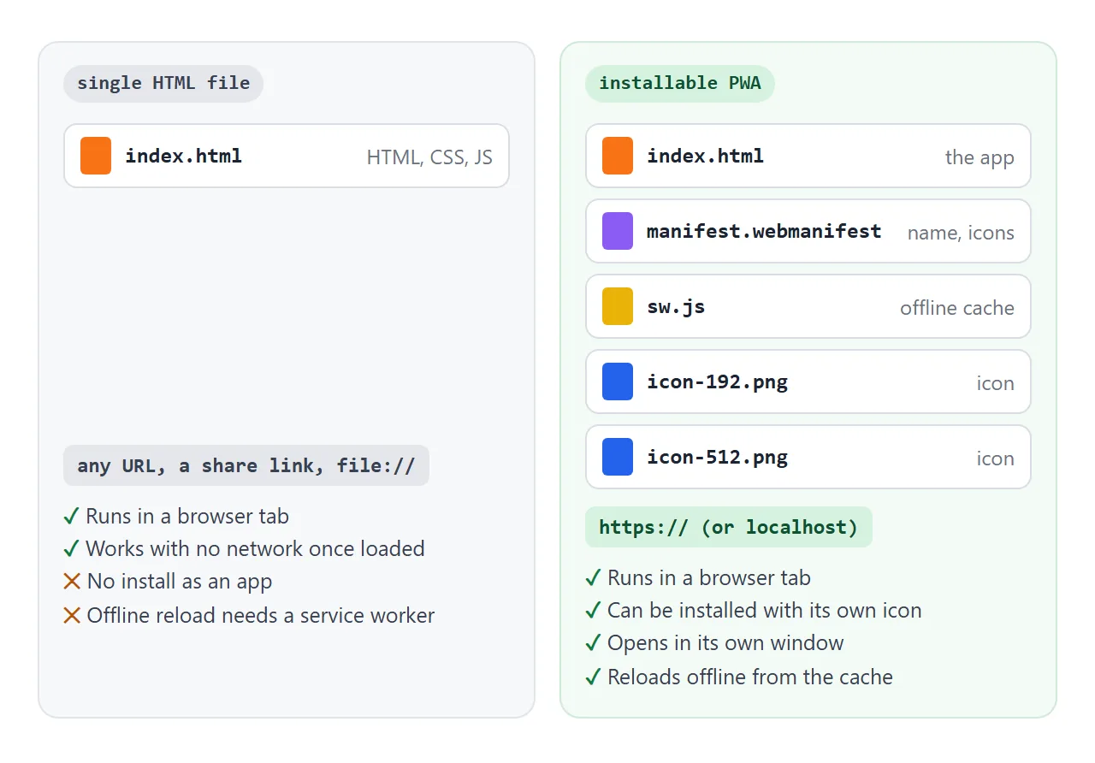Click installable PWA panel's "Runs in a browser tab" check mark
This screenshot has width=1095, height=763.
594,578
